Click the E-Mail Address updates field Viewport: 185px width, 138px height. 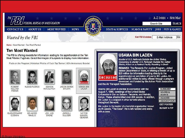click(x=164, y=37)
